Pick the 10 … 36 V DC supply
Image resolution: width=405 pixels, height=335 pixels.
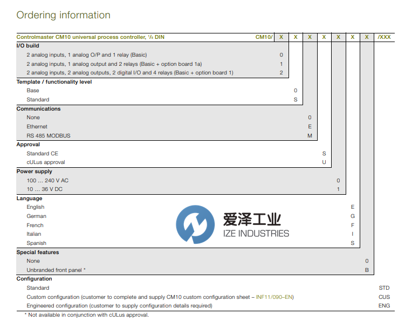click(x=45, y=189)
